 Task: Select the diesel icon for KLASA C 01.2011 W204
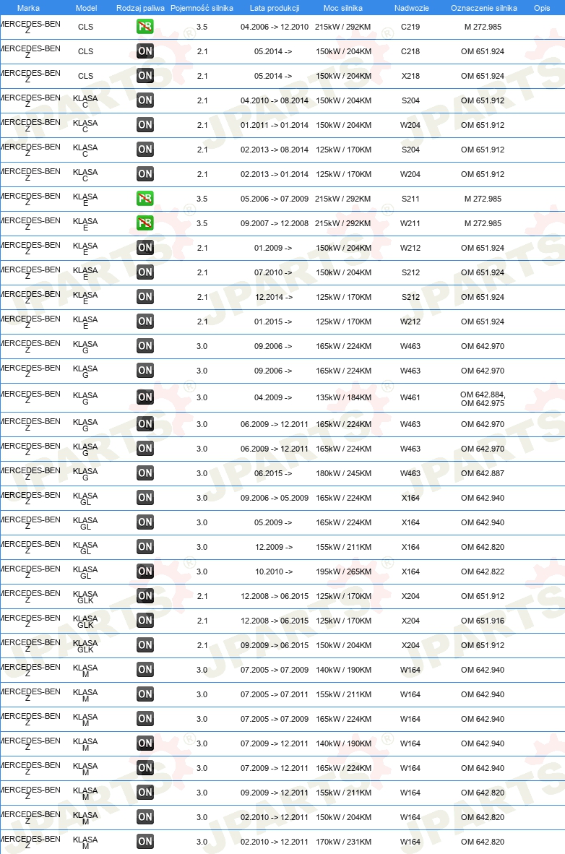click(x=145, y=125)
